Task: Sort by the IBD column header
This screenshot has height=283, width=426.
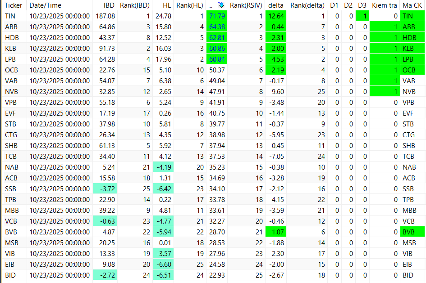Action: point(109,5)
